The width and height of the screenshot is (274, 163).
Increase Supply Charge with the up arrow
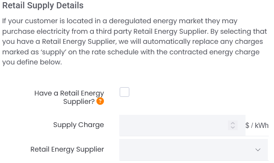233,123
